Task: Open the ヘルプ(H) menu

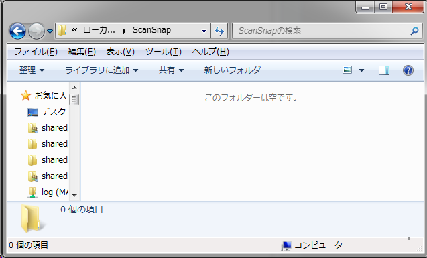Action: (210, 52)
